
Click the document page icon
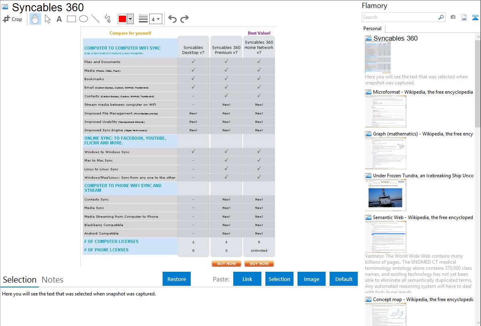pos(464,17)
